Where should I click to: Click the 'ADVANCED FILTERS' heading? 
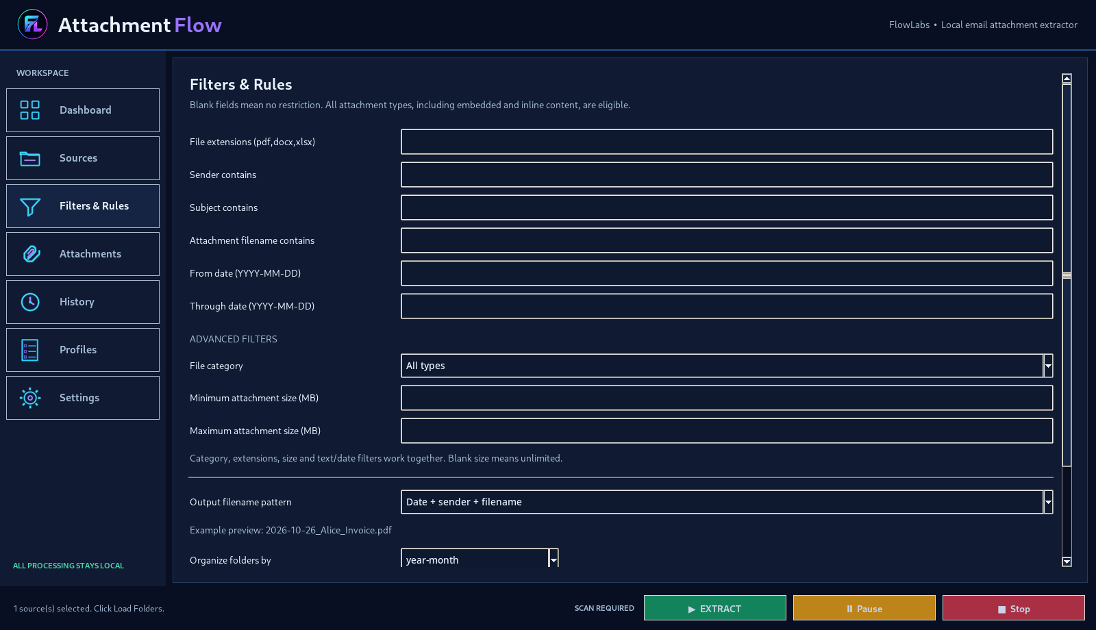coord(234,339)
